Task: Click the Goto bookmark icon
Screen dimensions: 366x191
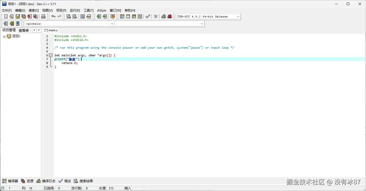Action: pyautogui.click(x=18, y=24)
